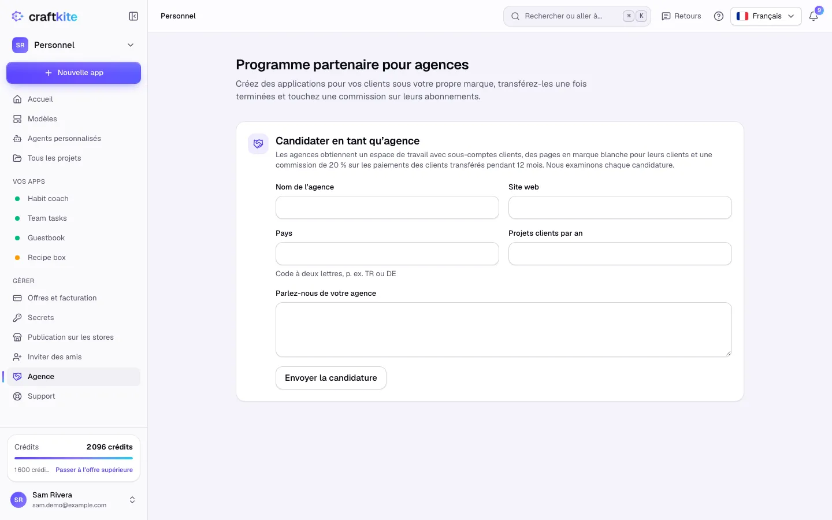This screenshot has height=520, width=832.
Task: Expand the Sam Rivera account menu
Action: coord(73,500)
